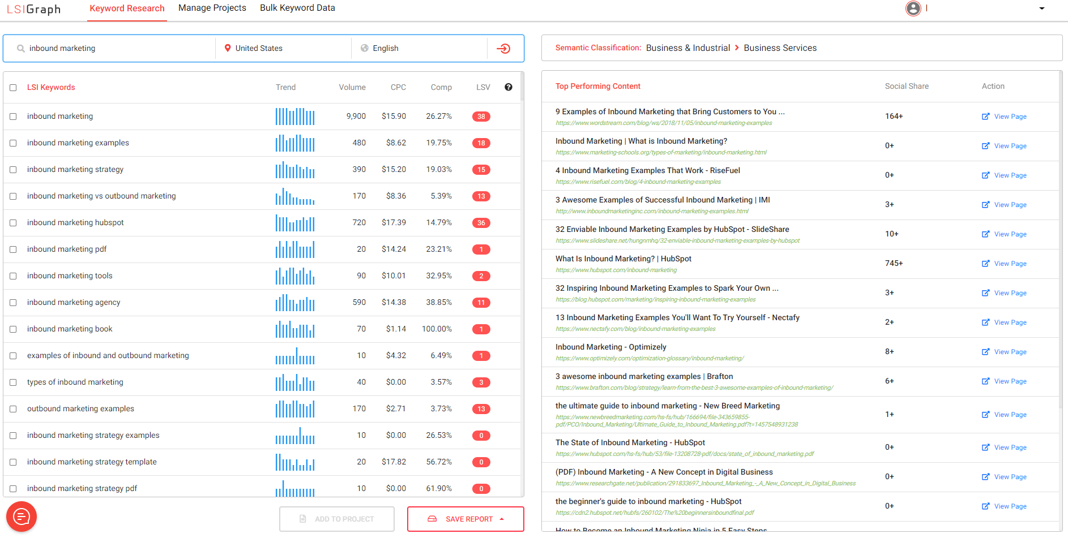The image size is (1068, 538).
Task: Open View Page for HubSpot What Is Inbound Marketing
Action: (1005, 264)
